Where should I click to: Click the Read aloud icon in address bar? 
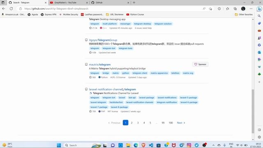click(x=204, y=9)
